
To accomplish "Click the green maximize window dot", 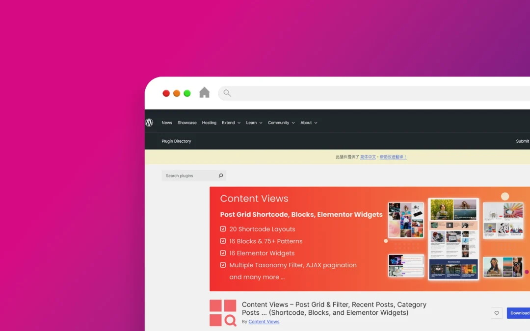I will coord(187,93).
